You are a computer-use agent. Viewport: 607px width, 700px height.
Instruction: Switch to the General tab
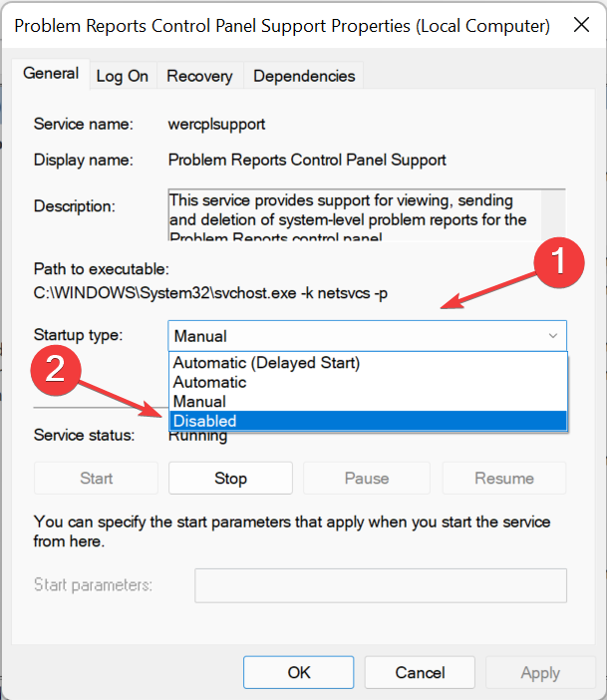tap(51, 74)
